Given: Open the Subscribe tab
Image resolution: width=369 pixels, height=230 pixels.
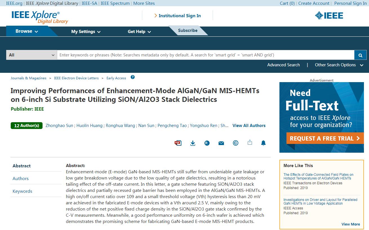Looking at the screenshot, I should [188, 30].
